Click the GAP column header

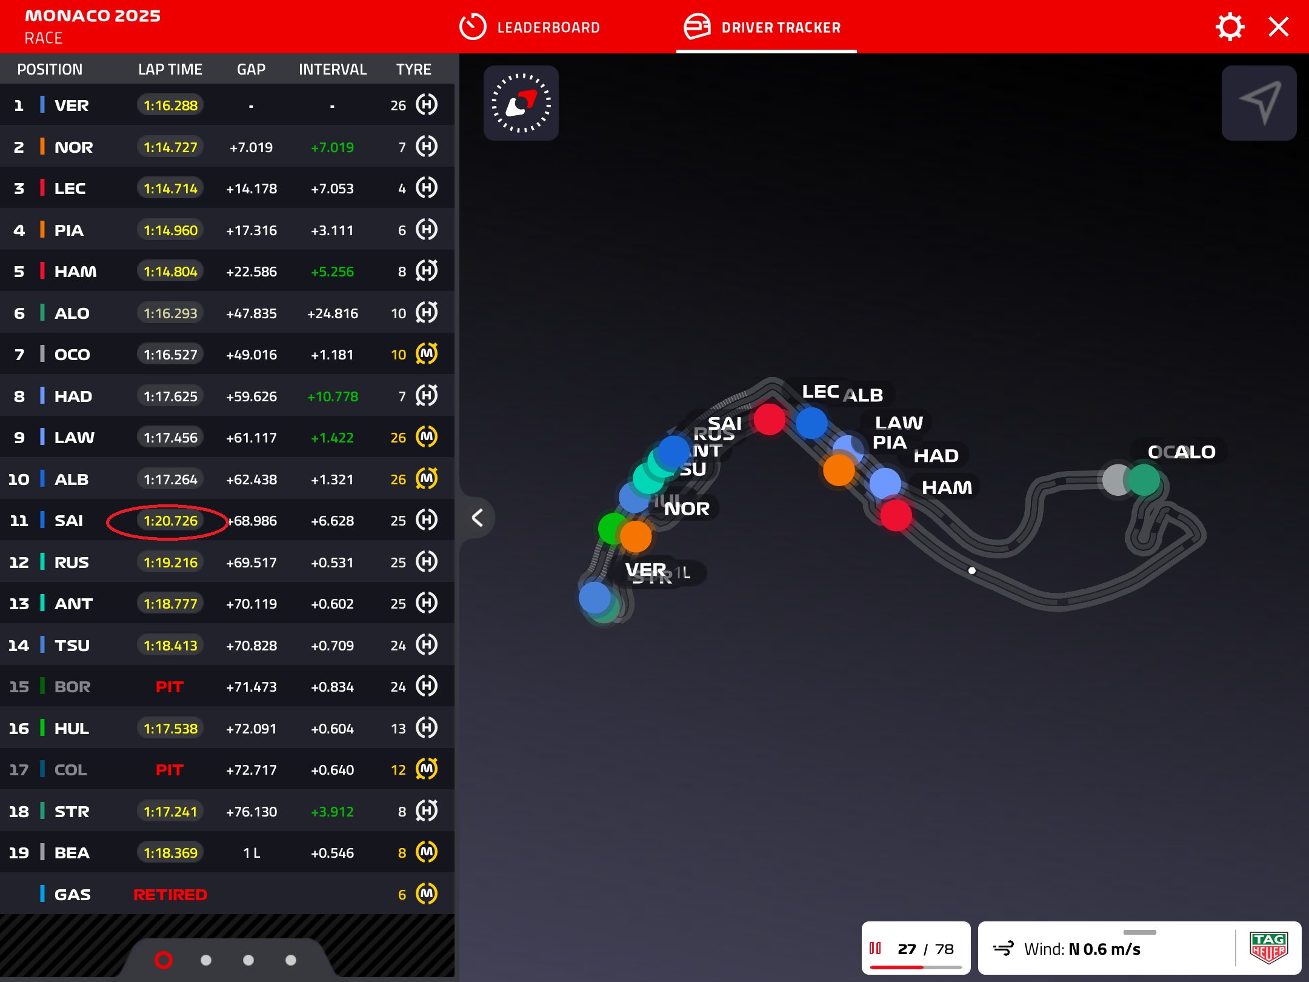(x=251, y=70)
